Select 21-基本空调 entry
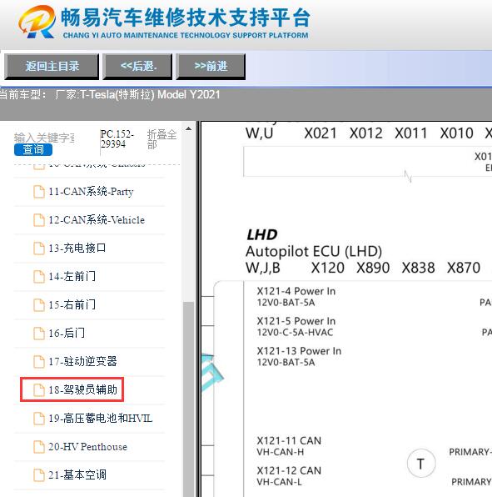Viewport: 492px width, 497px height. tap(77, 475)
